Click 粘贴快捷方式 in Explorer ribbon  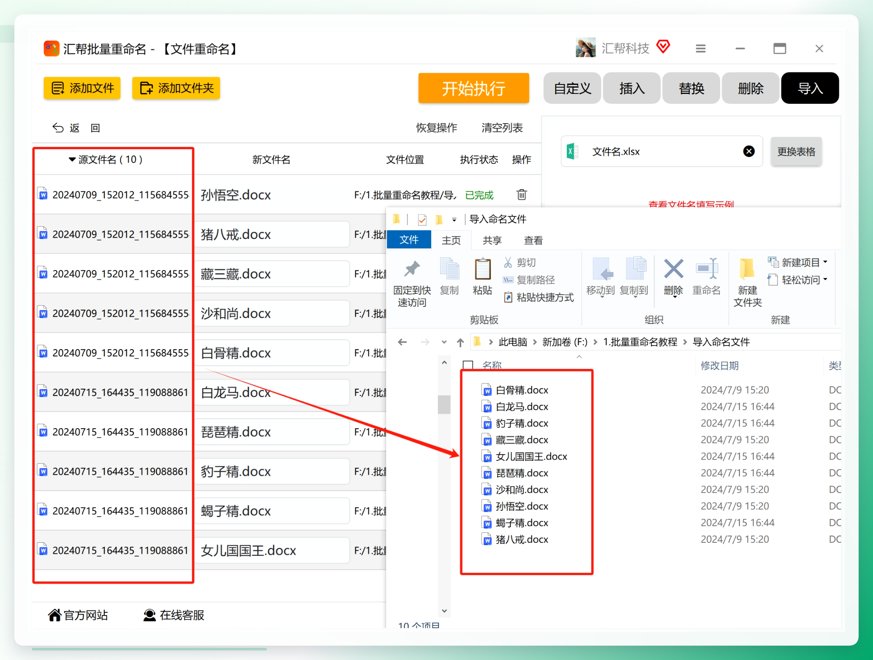(539, 297)
